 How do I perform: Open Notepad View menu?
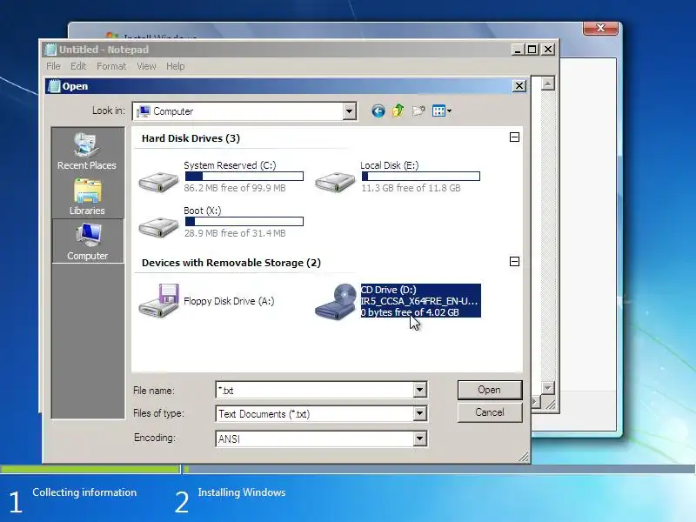click(x=146, y=66)
